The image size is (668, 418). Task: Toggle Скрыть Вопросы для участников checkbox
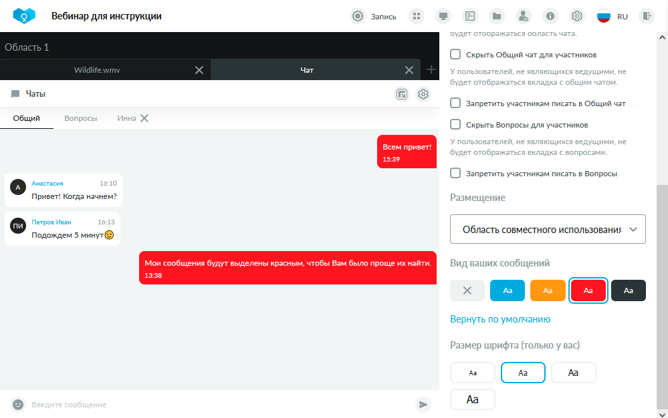coord(455,124)
